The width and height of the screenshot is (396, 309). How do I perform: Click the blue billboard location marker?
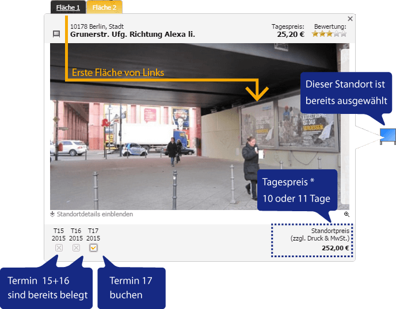[x=388, y=136]
